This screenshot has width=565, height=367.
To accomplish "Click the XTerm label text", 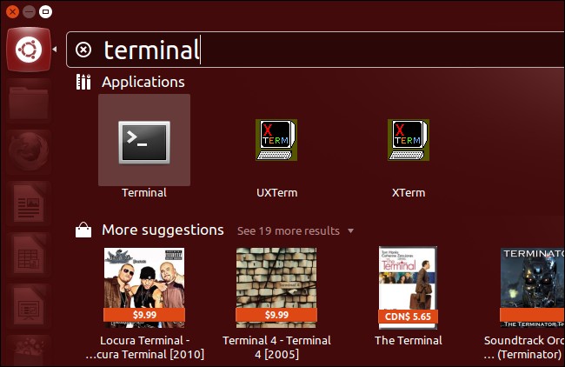I will coord(409,192).
